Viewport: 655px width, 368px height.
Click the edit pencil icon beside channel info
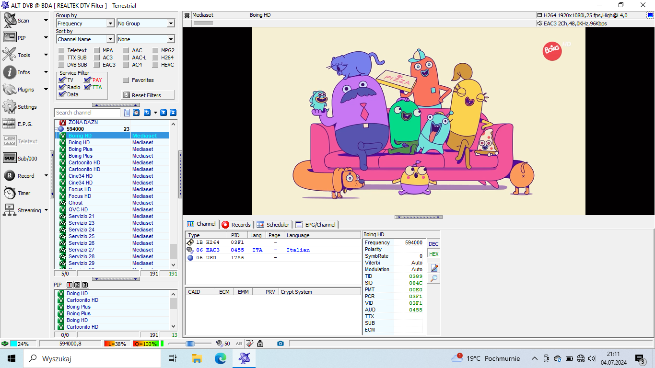click(x=434, y=268)
